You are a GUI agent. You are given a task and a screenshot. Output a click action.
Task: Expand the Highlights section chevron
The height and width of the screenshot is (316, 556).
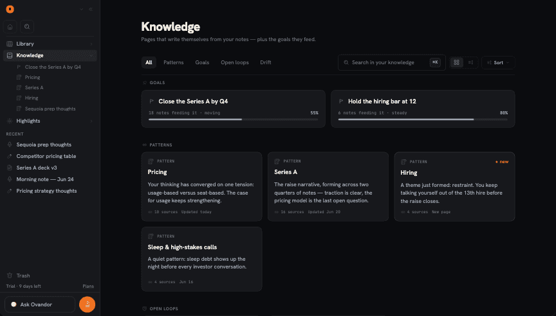(91, 121)
